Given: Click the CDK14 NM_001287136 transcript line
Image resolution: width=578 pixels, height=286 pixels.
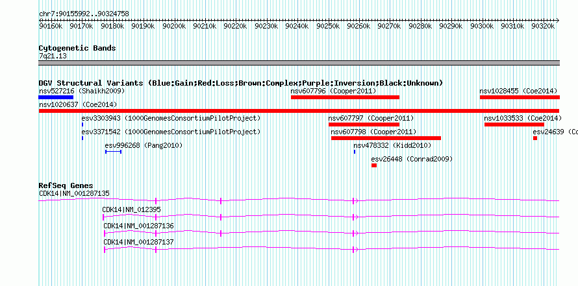Looking at the screenshot, I should pos(332,233).
